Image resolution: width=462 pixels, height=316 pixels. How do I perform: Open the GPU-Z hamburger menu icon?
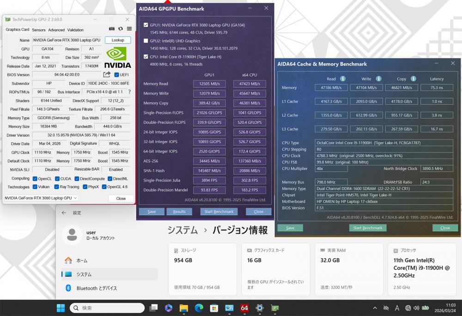pos(129,29)
